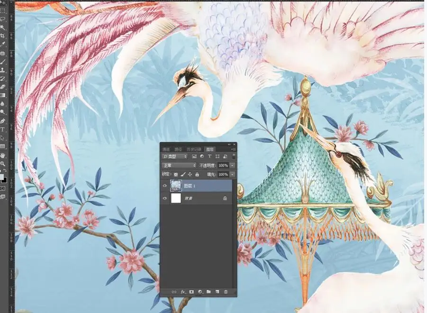The width and height of the screenshot is (427, 313).
Task: Toggle the type layer filter
Action: (209, 156)
